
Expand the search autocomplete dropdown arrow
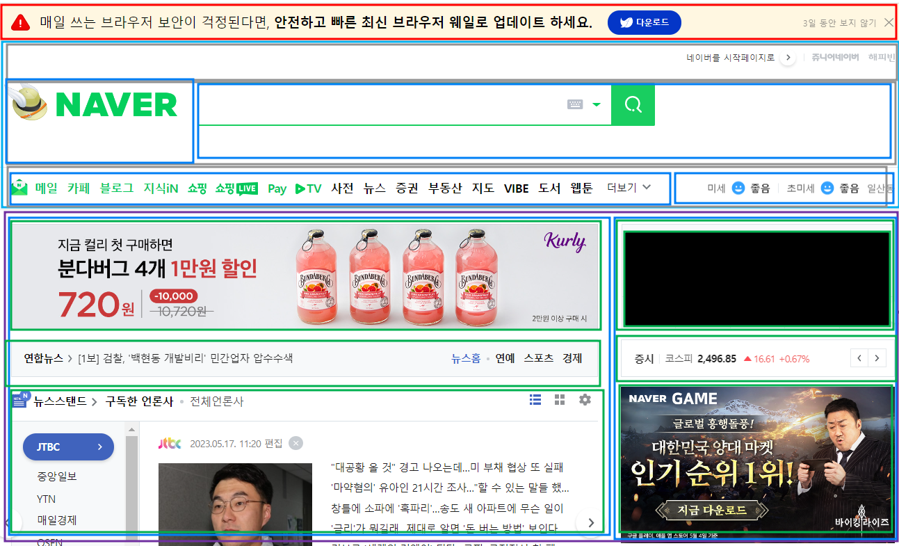coord(596,105)
